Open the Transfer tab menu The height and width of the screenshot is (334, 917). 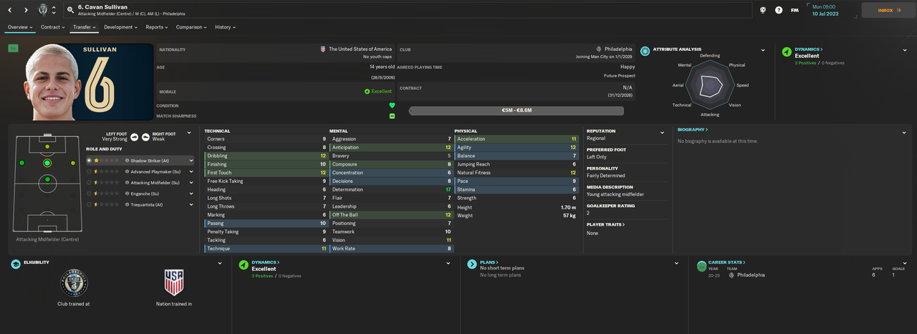(x=84, y=27)
